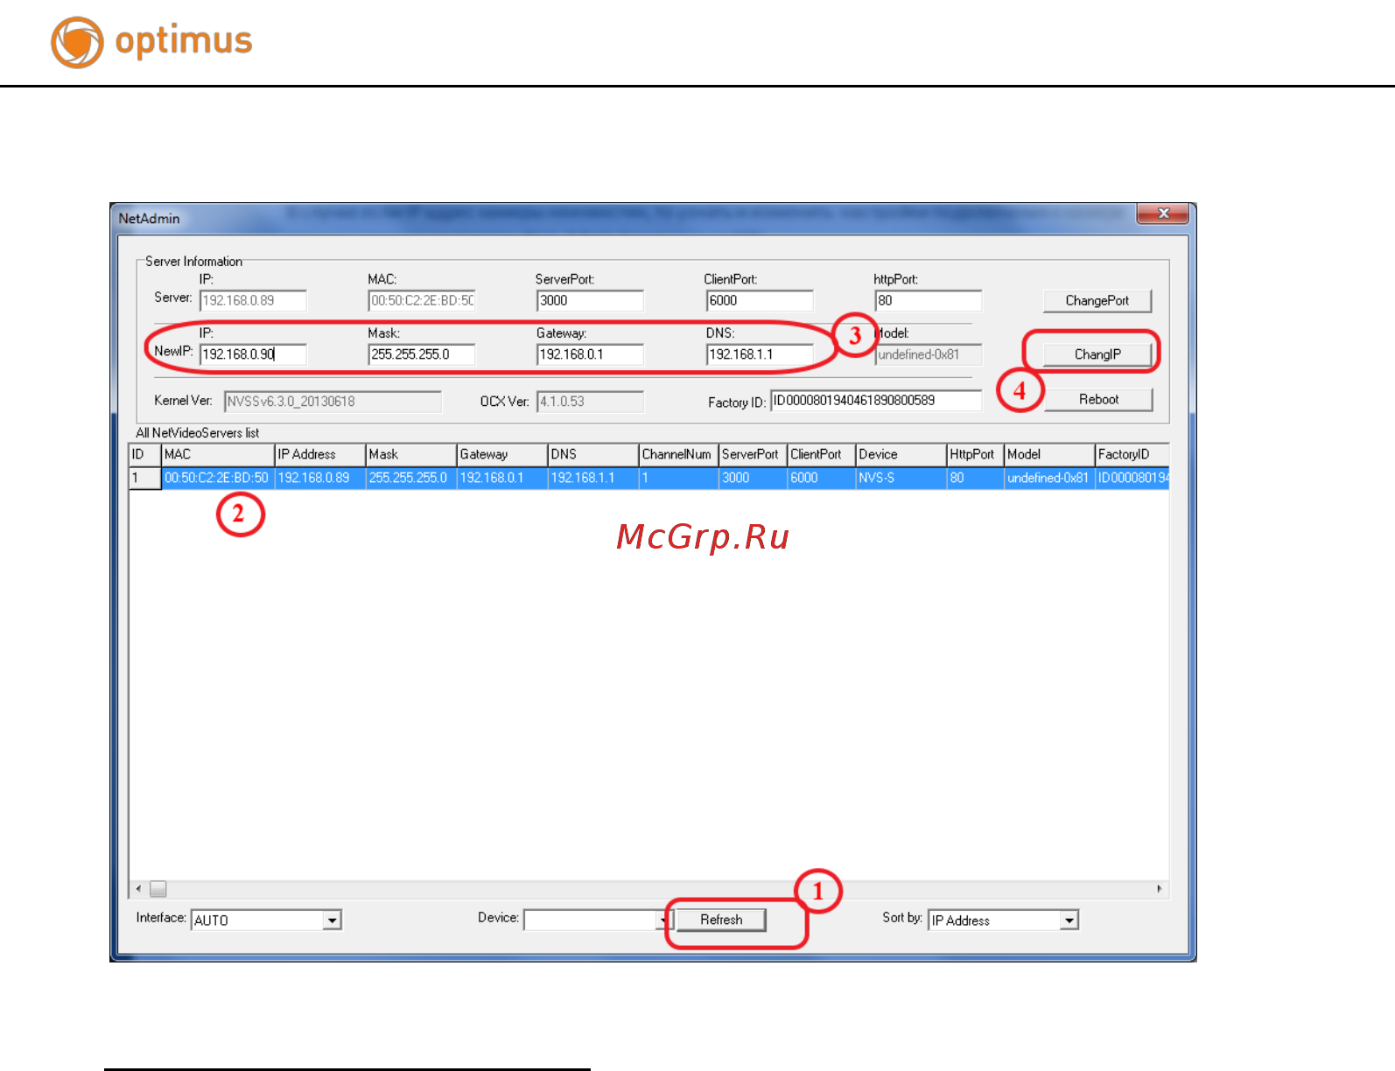The height and width of the screenshot is (1071, 1395).
Task: Click ClientPort cell 6000 in list
Action: [821, 478]
